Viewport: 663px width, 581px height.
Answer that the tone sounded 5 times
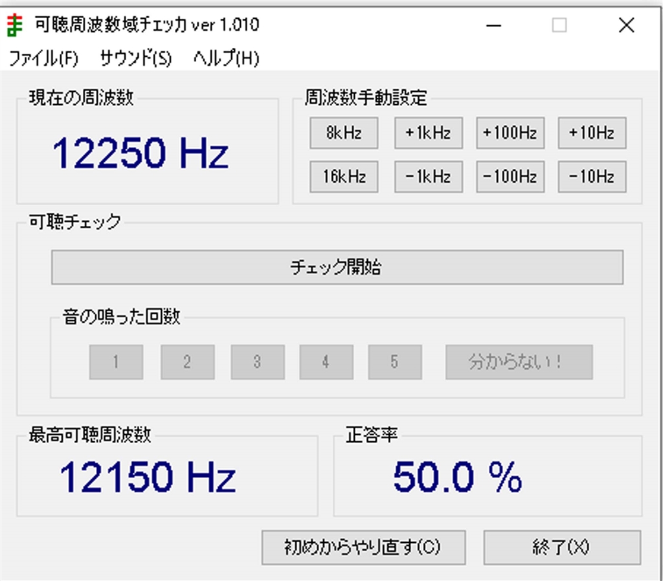[395, 362]
